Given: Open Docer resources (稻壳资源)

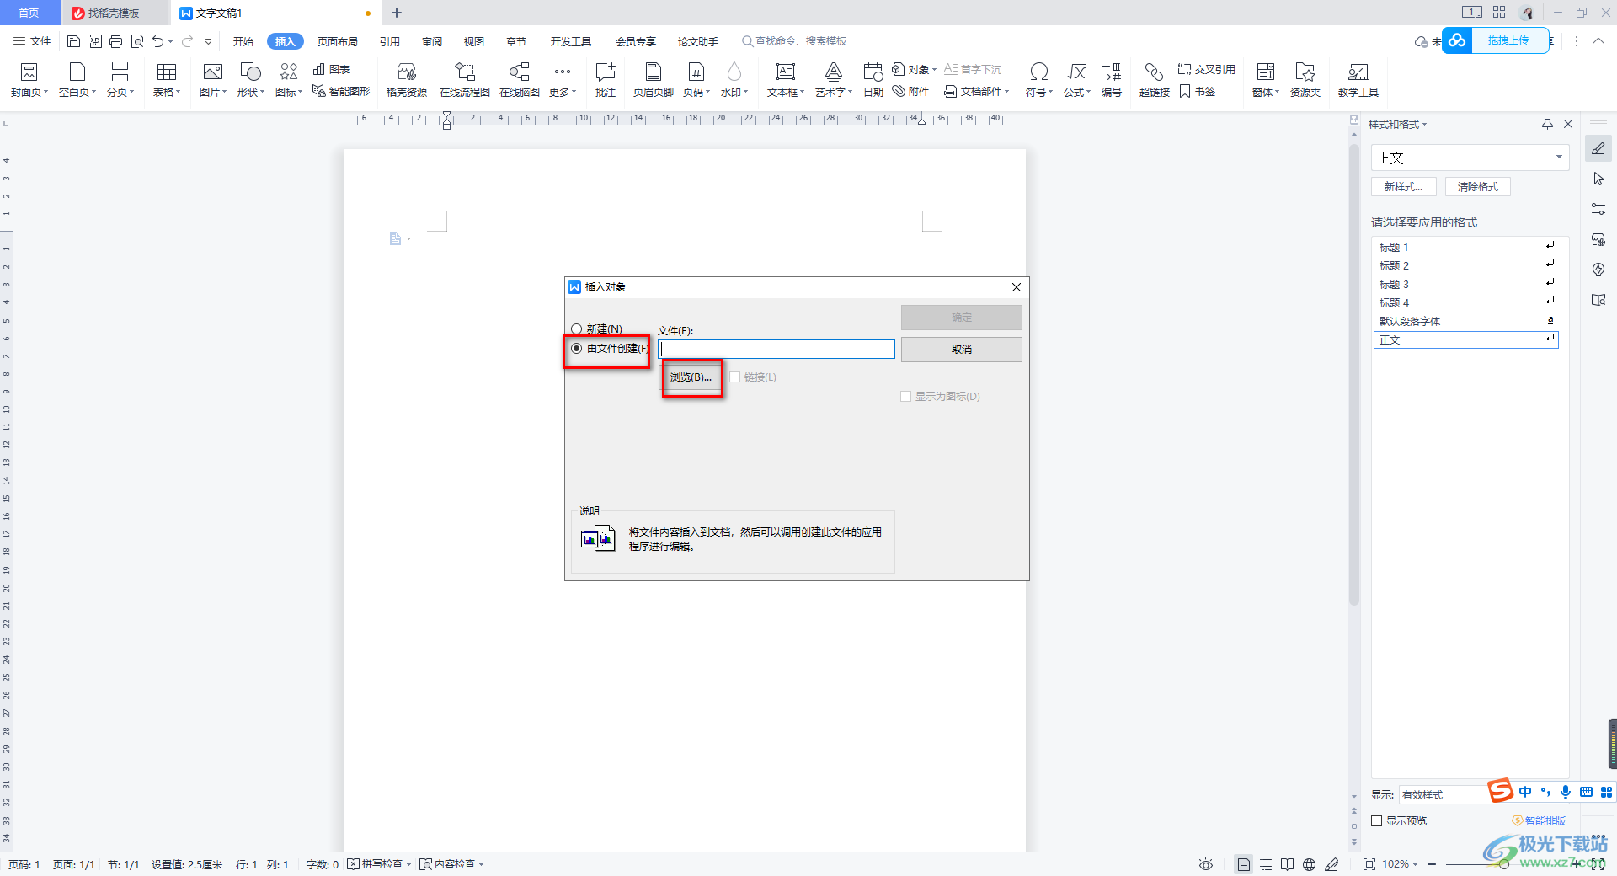Looking at the screenshot, I should (406, 80).
